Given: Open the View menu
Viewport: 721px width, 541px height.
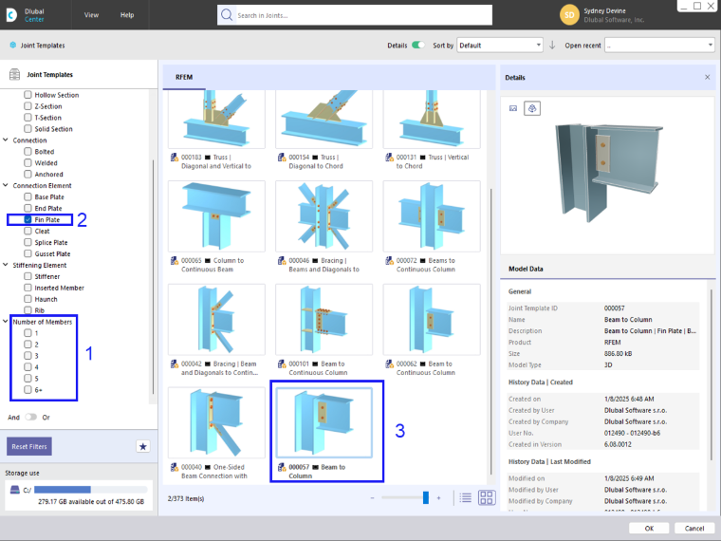Looking at the screenshot, I should (x=91, y=15).
